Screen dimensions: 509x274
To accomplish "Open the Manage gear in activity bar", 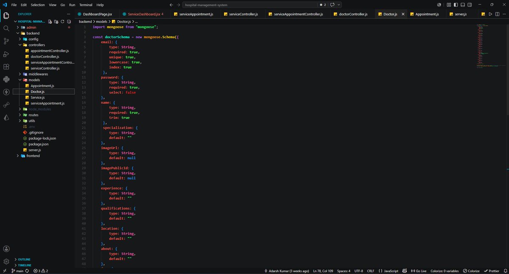I will [x=6, y=262].
